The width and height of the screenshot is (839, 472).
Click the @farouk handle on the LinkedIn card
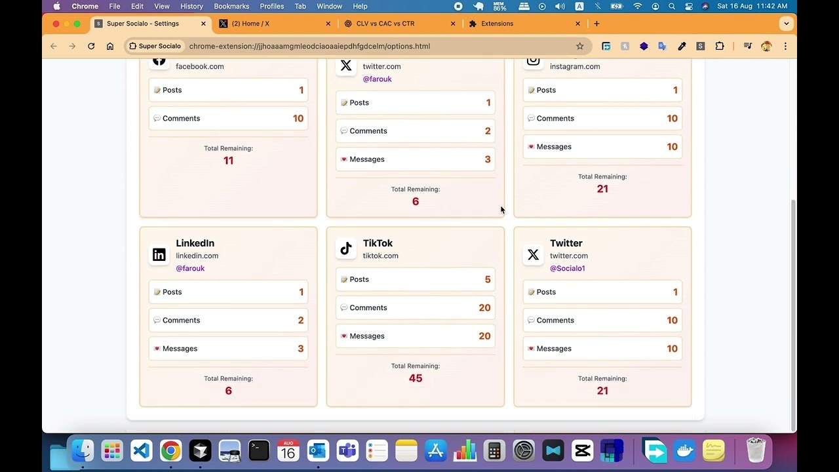coord(190,268)
